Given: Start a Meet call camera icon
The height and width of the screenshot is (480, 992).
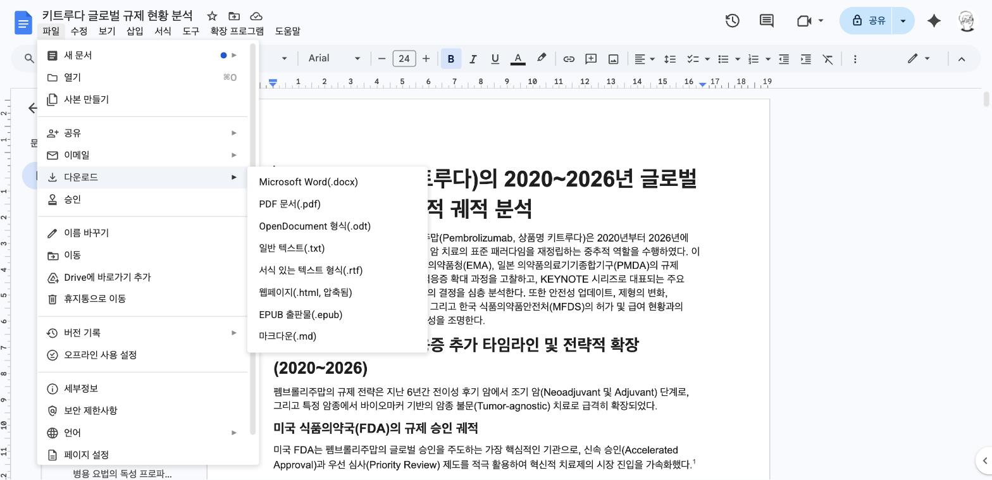Looking at the screenshot, I should (x=804, y=21).
